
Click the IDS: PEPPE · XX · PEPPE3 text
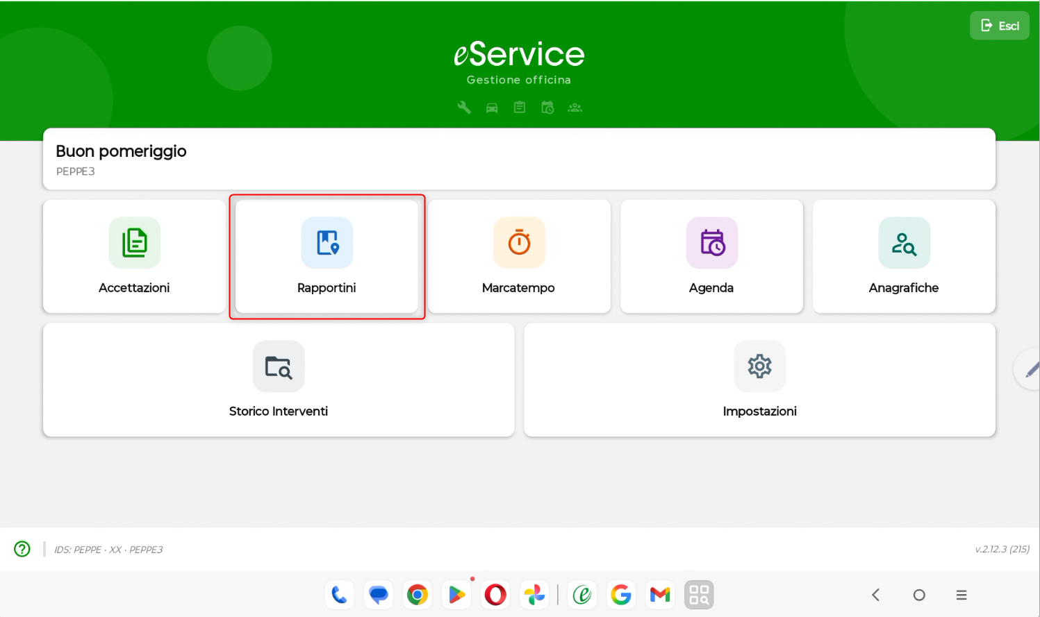tap(108, 550)
